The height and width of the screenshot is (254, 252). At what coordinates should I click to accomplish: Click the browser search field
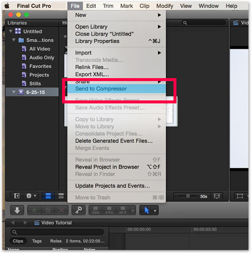click(x=204, y=23)
